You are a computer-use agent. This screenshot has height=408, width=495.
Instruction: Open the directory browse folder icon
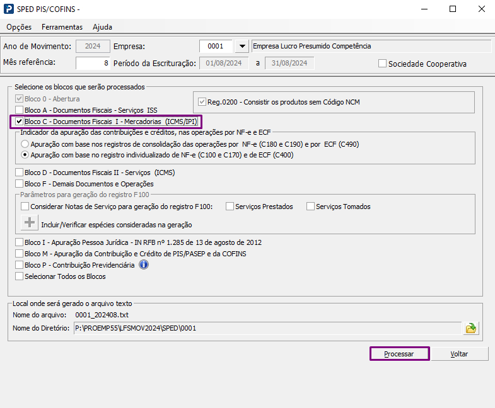[471, 328]
